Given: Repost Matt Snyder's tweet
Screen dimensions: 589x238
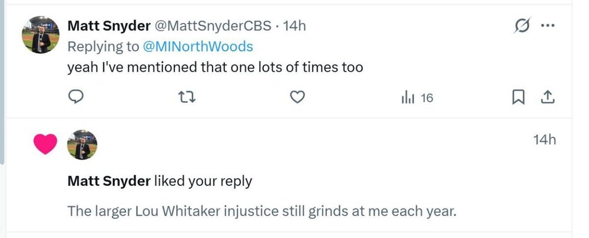Looking at the screenshot, I should tap(187, 98).
